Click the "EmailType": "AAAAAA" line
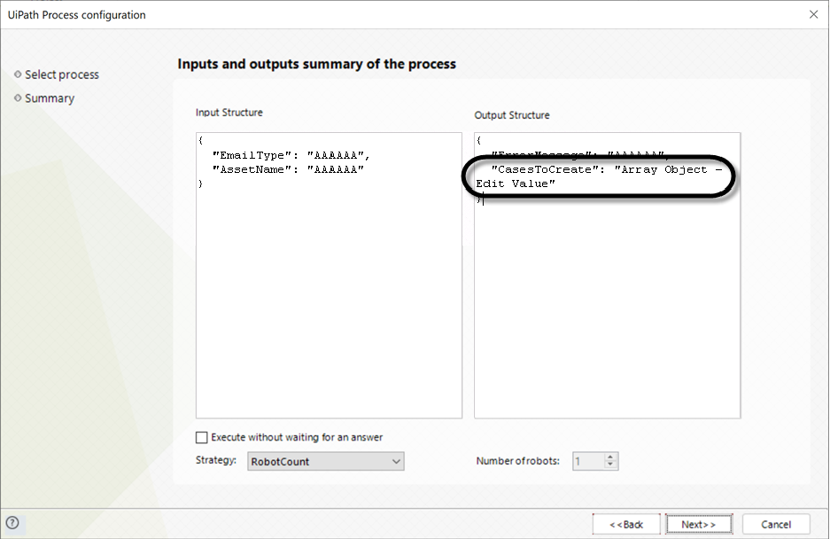The height and width of the screenshot is (539, 830). [291, 155]
